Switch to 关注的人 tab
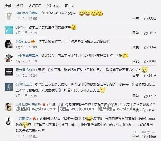This screenshot has height=141, width=161. pos(53,6)
